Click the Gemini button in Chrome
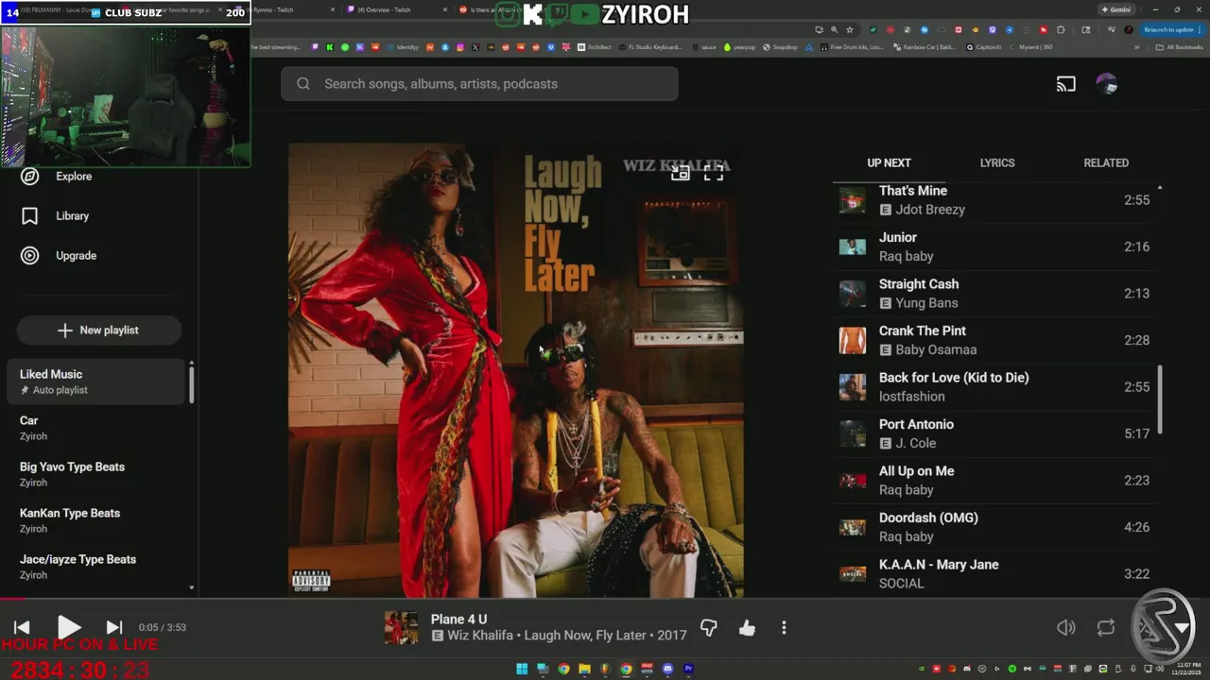This screenshot has height=680, width=1210. (x=1115, y=9)
